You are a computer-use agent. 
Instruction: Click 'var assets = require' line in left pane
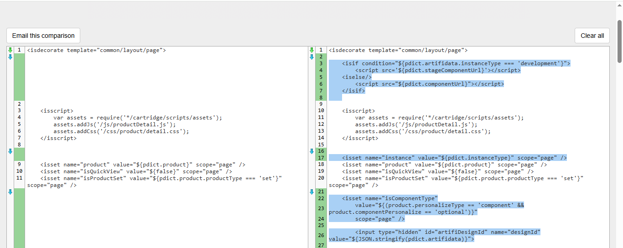[138, 118]
